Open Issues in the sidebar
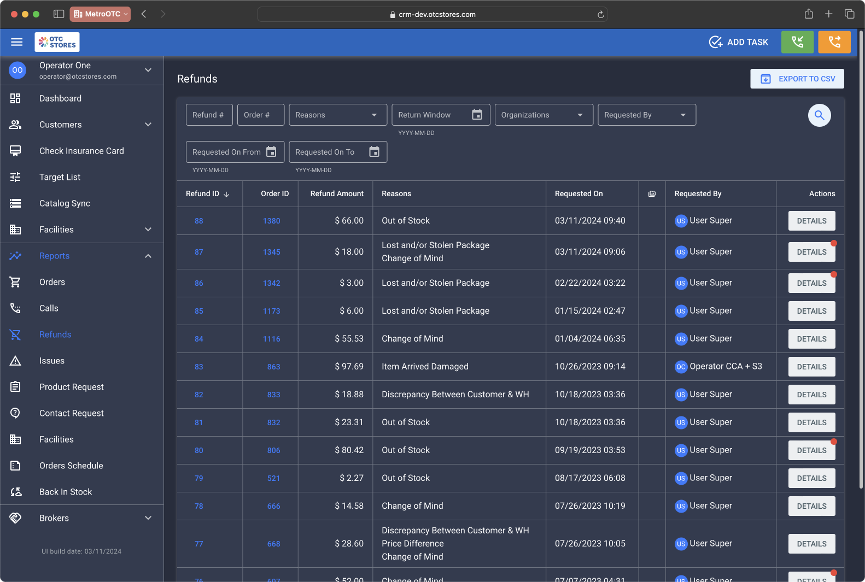This screenshot has width=865, height=582. 52,361
